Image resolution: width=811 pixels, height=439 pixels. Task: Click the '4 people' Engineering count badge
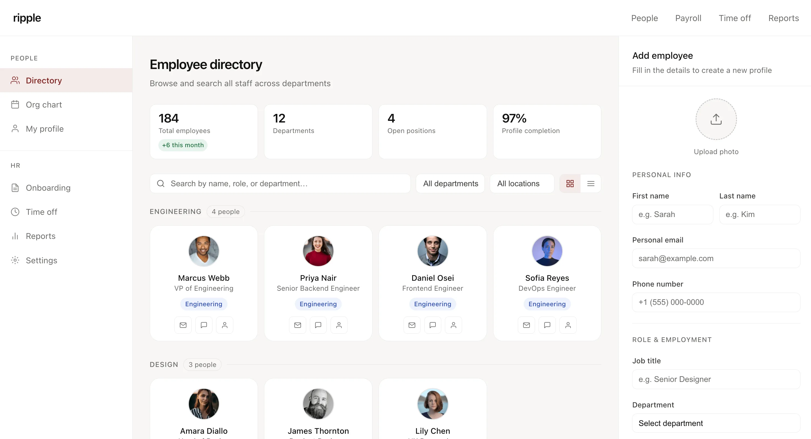(225, 211)
